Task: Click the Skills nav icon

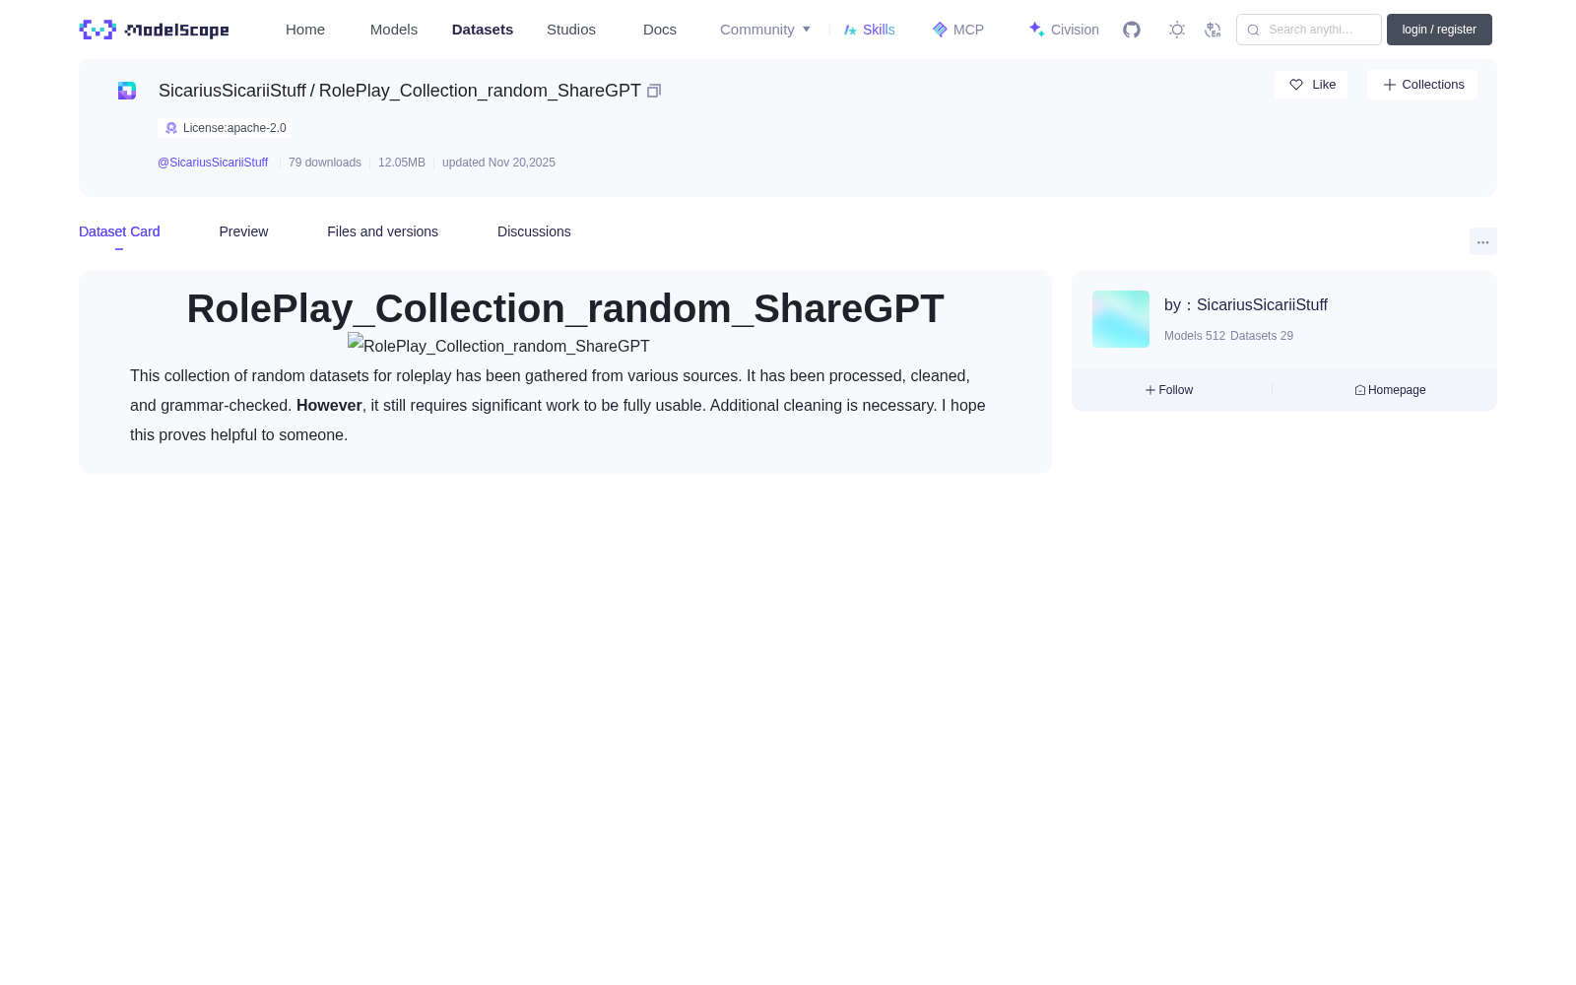Action: [x=850, y=30]
